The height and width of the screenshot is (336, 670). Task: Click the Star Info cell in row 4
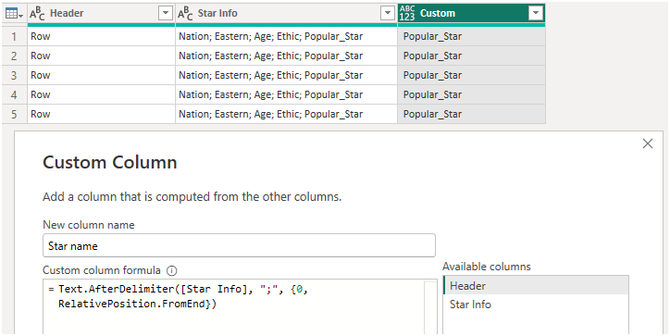pos(286,94)
